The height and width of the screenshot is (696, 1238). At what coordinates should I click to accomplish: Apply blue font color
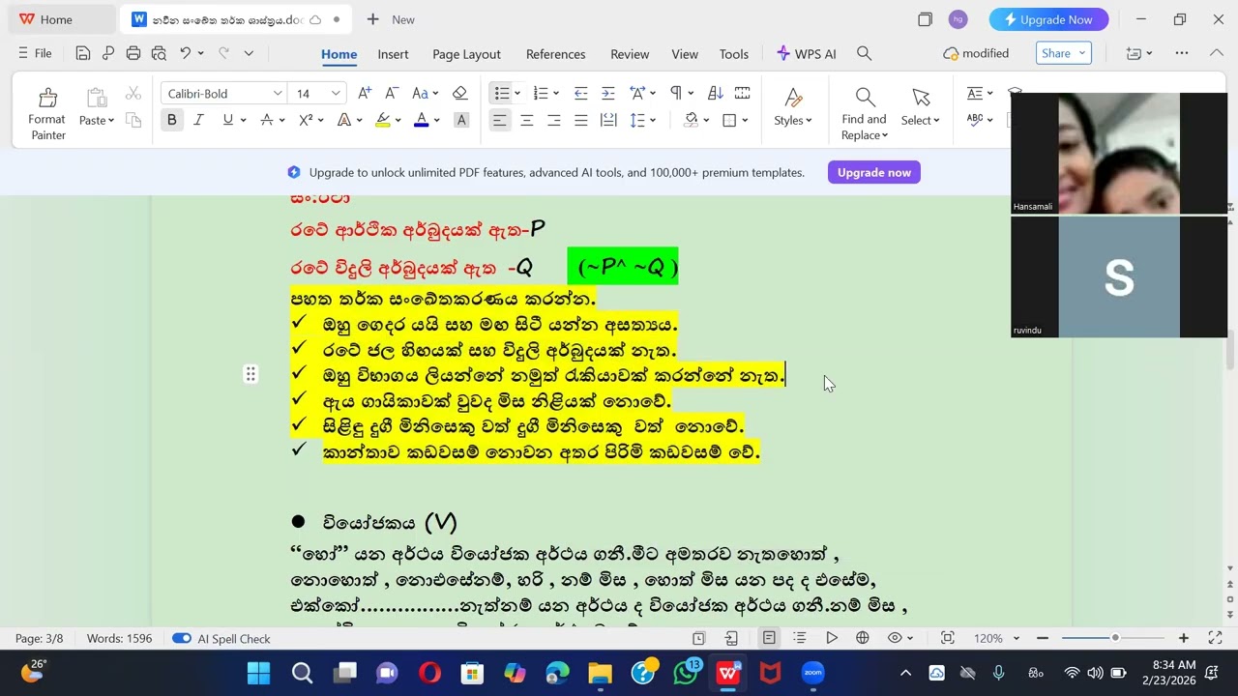[421, 120]
